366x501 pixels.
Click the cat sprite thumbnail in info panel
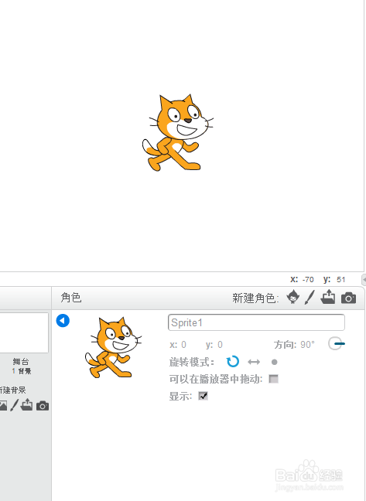point(114,347)
